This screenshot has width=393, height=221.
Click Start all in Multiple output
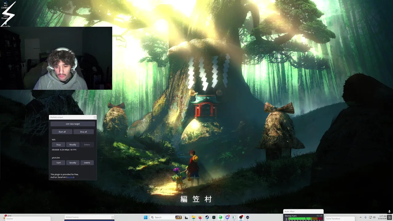pos(62,132)
